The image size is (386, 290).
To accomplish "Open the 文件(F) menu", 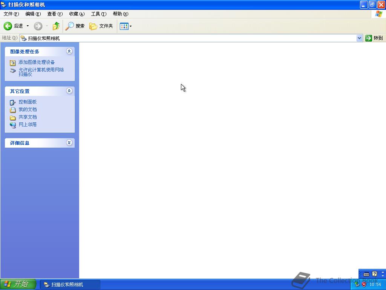I will click(x=11, y=14).
